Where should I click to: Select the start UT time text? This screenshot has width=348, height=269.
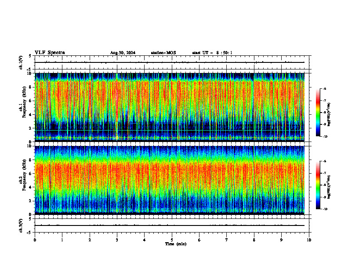tap(212, 53)
